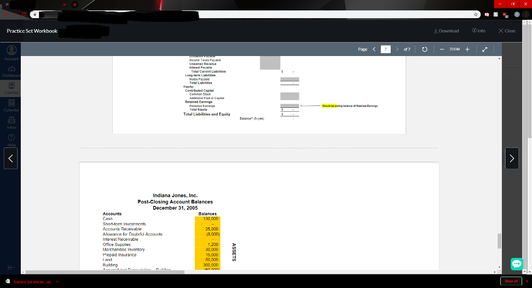
Task: Click the Office Supplies balance 1,200
Action: (x=208, y=244)
